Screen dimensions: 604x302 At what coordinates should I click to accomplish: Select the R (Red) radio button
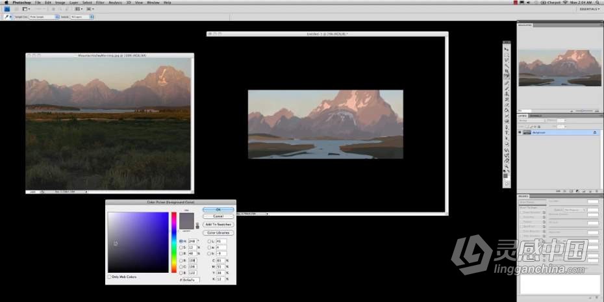(181, 259)
